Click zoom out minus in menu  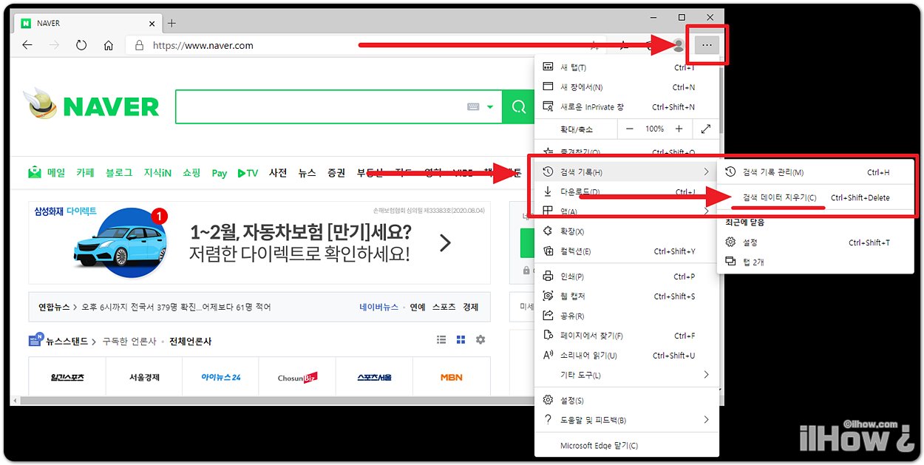coord(630,129)
